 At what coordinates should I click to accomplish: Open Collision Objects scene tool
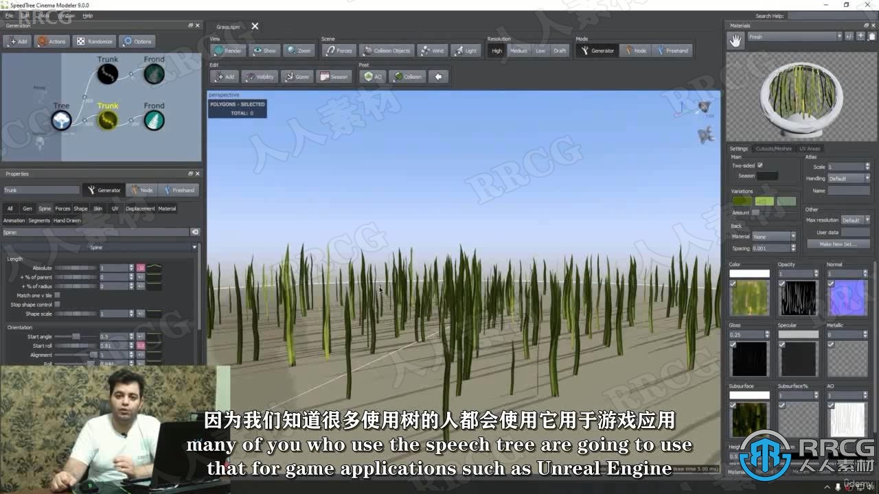(386, 51)
